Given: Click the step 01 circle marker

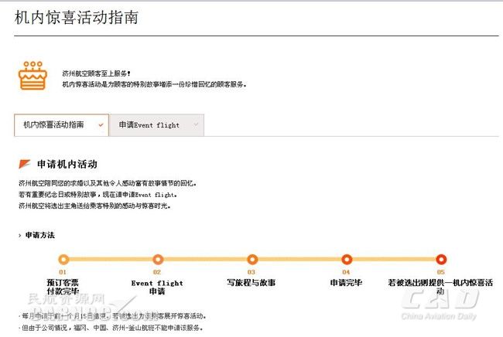Looking at the screenshot, I should (x=63, y=260).
